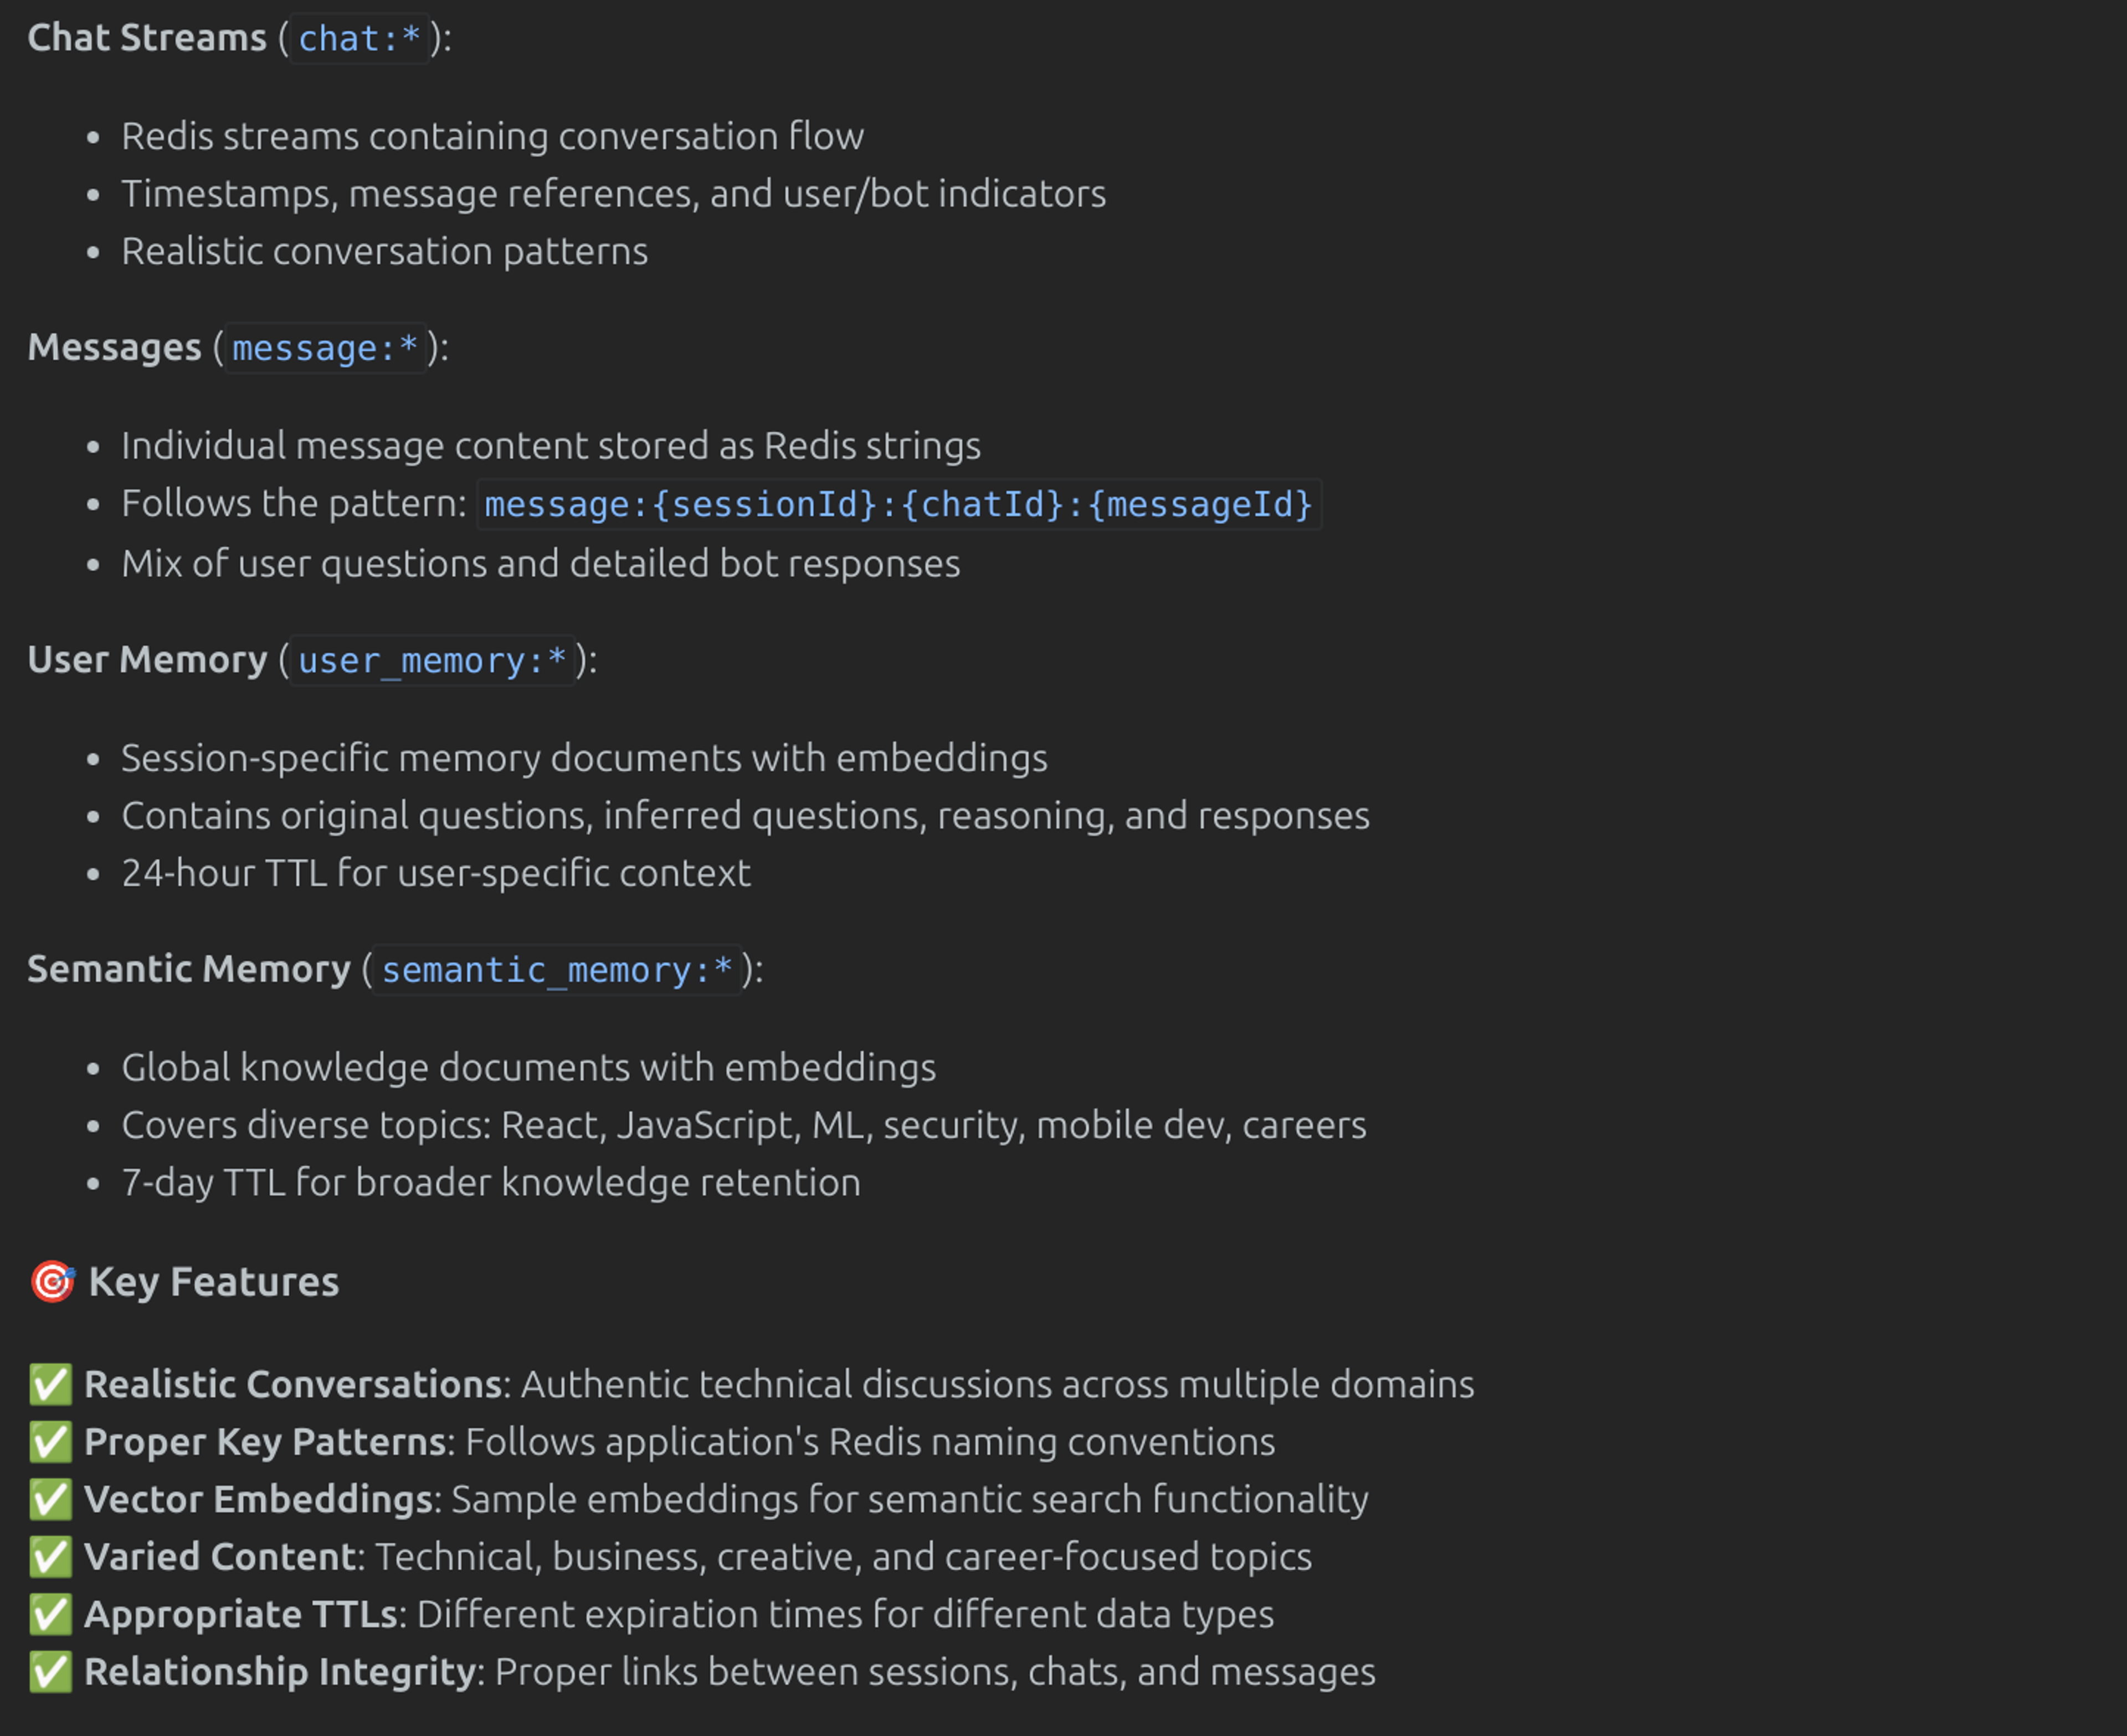The image size is (2127, 1736).
Task: Click the green checkmark before Vector Embeddings
Action: coord(50,1500)
